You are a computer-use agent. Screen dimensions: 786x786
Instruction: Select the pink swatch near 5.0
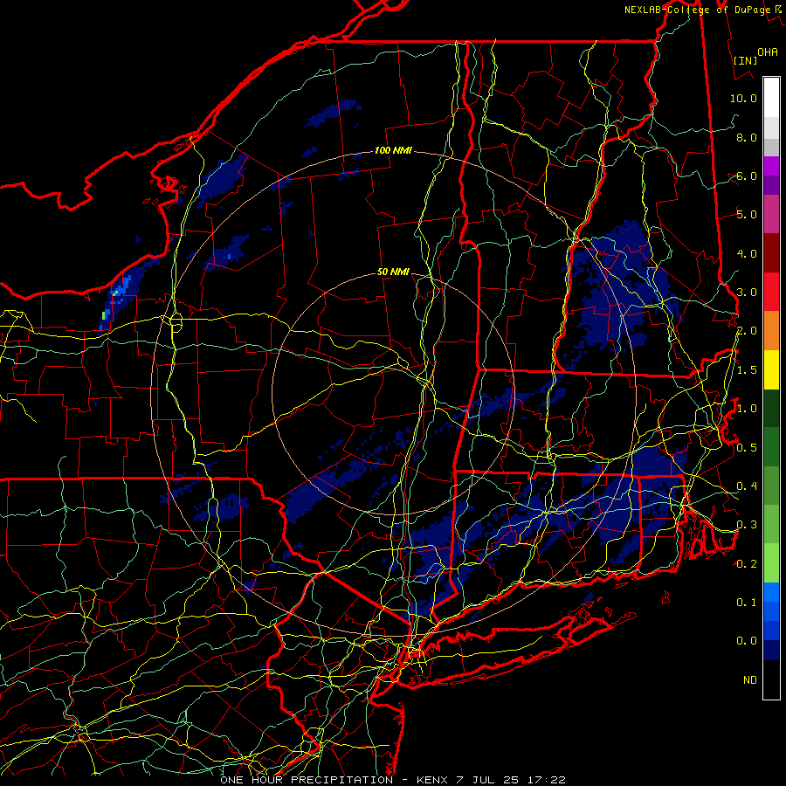tap(771, 214)
